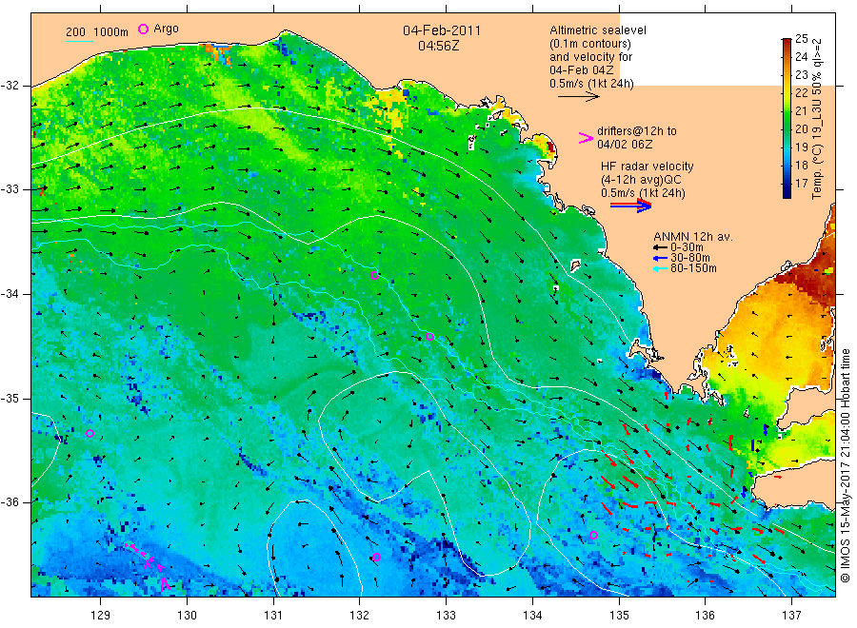This screenshot has width=857, height=628.
Task: Click longitude axis label 136
Action: [x=705, y=616]
